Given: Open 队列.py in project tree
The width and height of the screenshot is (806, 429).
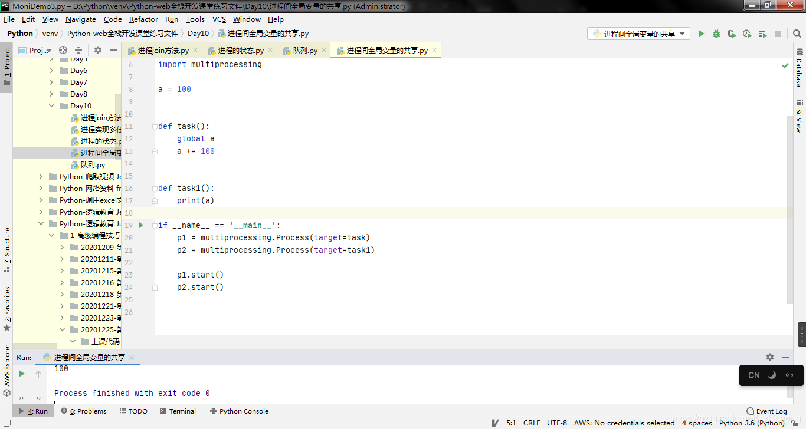Looking at the screenshot, I should [93, 165].
